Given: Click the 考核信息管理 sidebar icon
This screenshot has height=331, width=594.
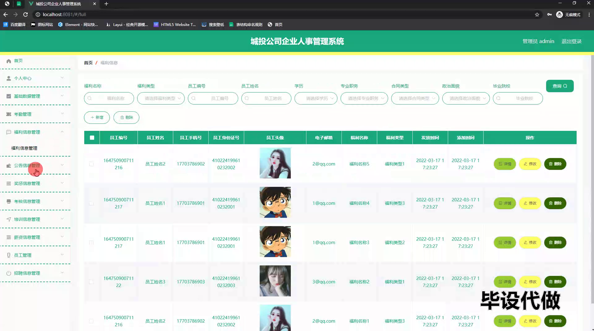Looking at the screenshot, I should pyautogui.click(x=9, y=201).
